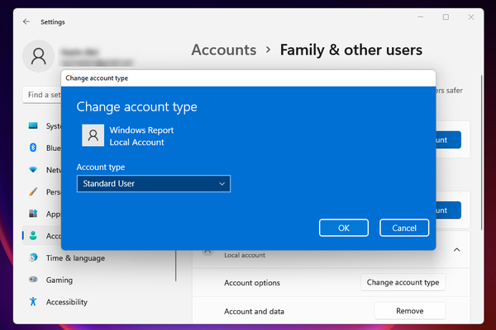This screenshot has height=330, width=496.
Task: Collapse the local account chevron expander
Action: click(x=457, y=249)
